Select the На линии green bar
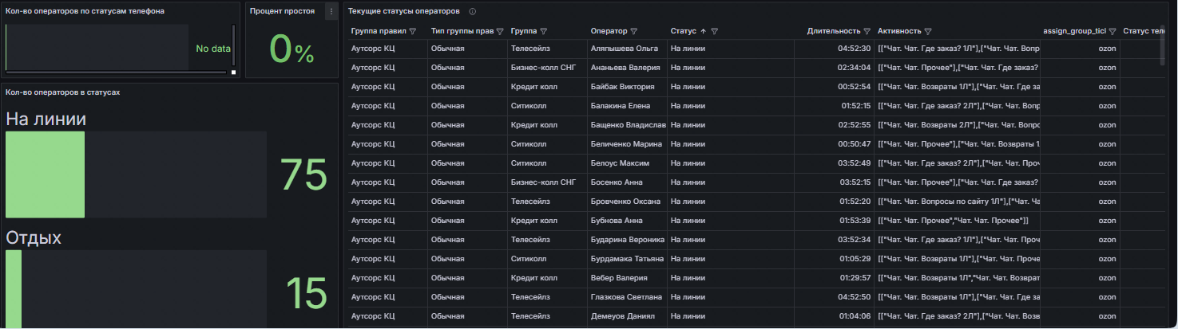 pyautogui.click(x=45, y=174)
